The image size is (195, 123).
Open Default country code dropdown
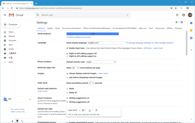[101, 62]
